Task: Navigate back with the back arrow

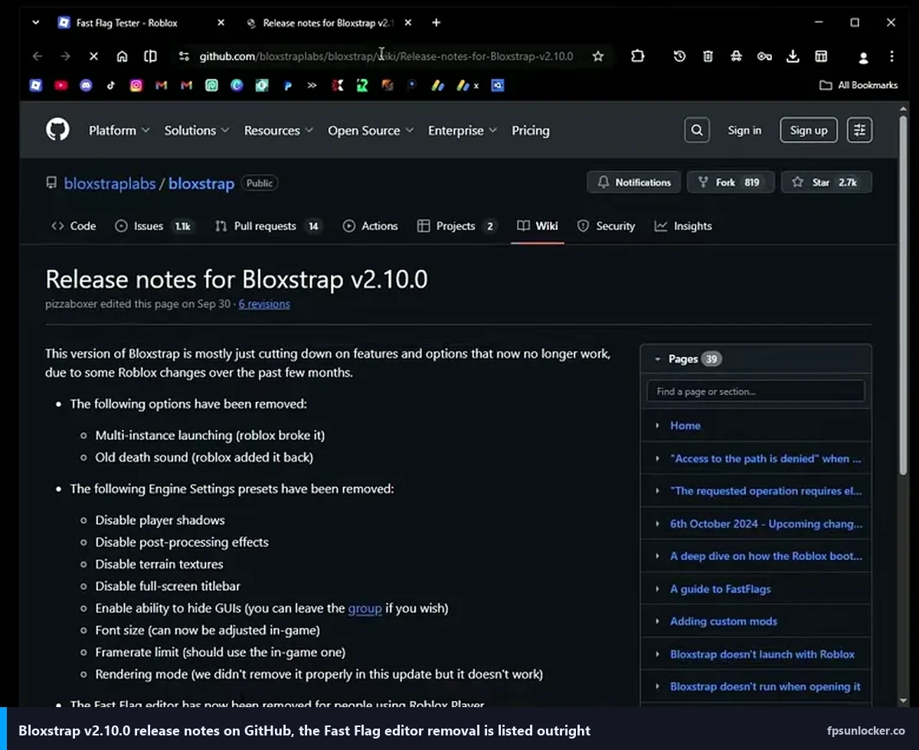Action: tap(38, 56)
